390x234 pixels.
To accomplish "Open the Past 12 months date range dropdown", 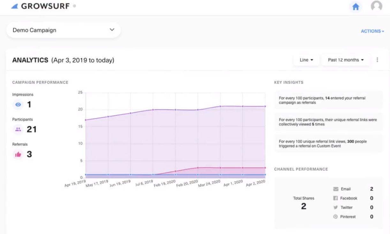I will (x=345, y=60).
